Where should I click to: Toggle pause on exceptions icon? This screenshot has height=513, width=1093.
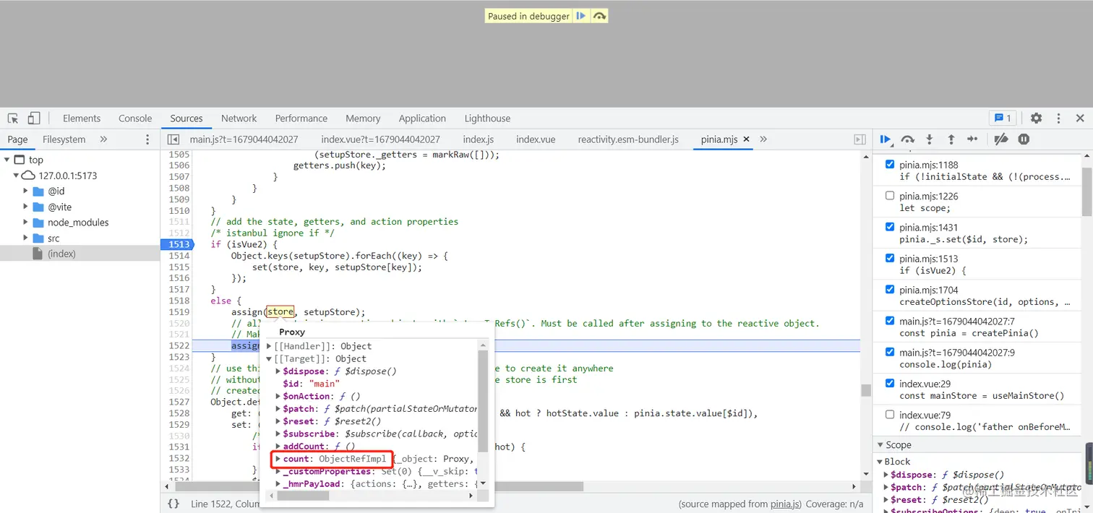1024,139
